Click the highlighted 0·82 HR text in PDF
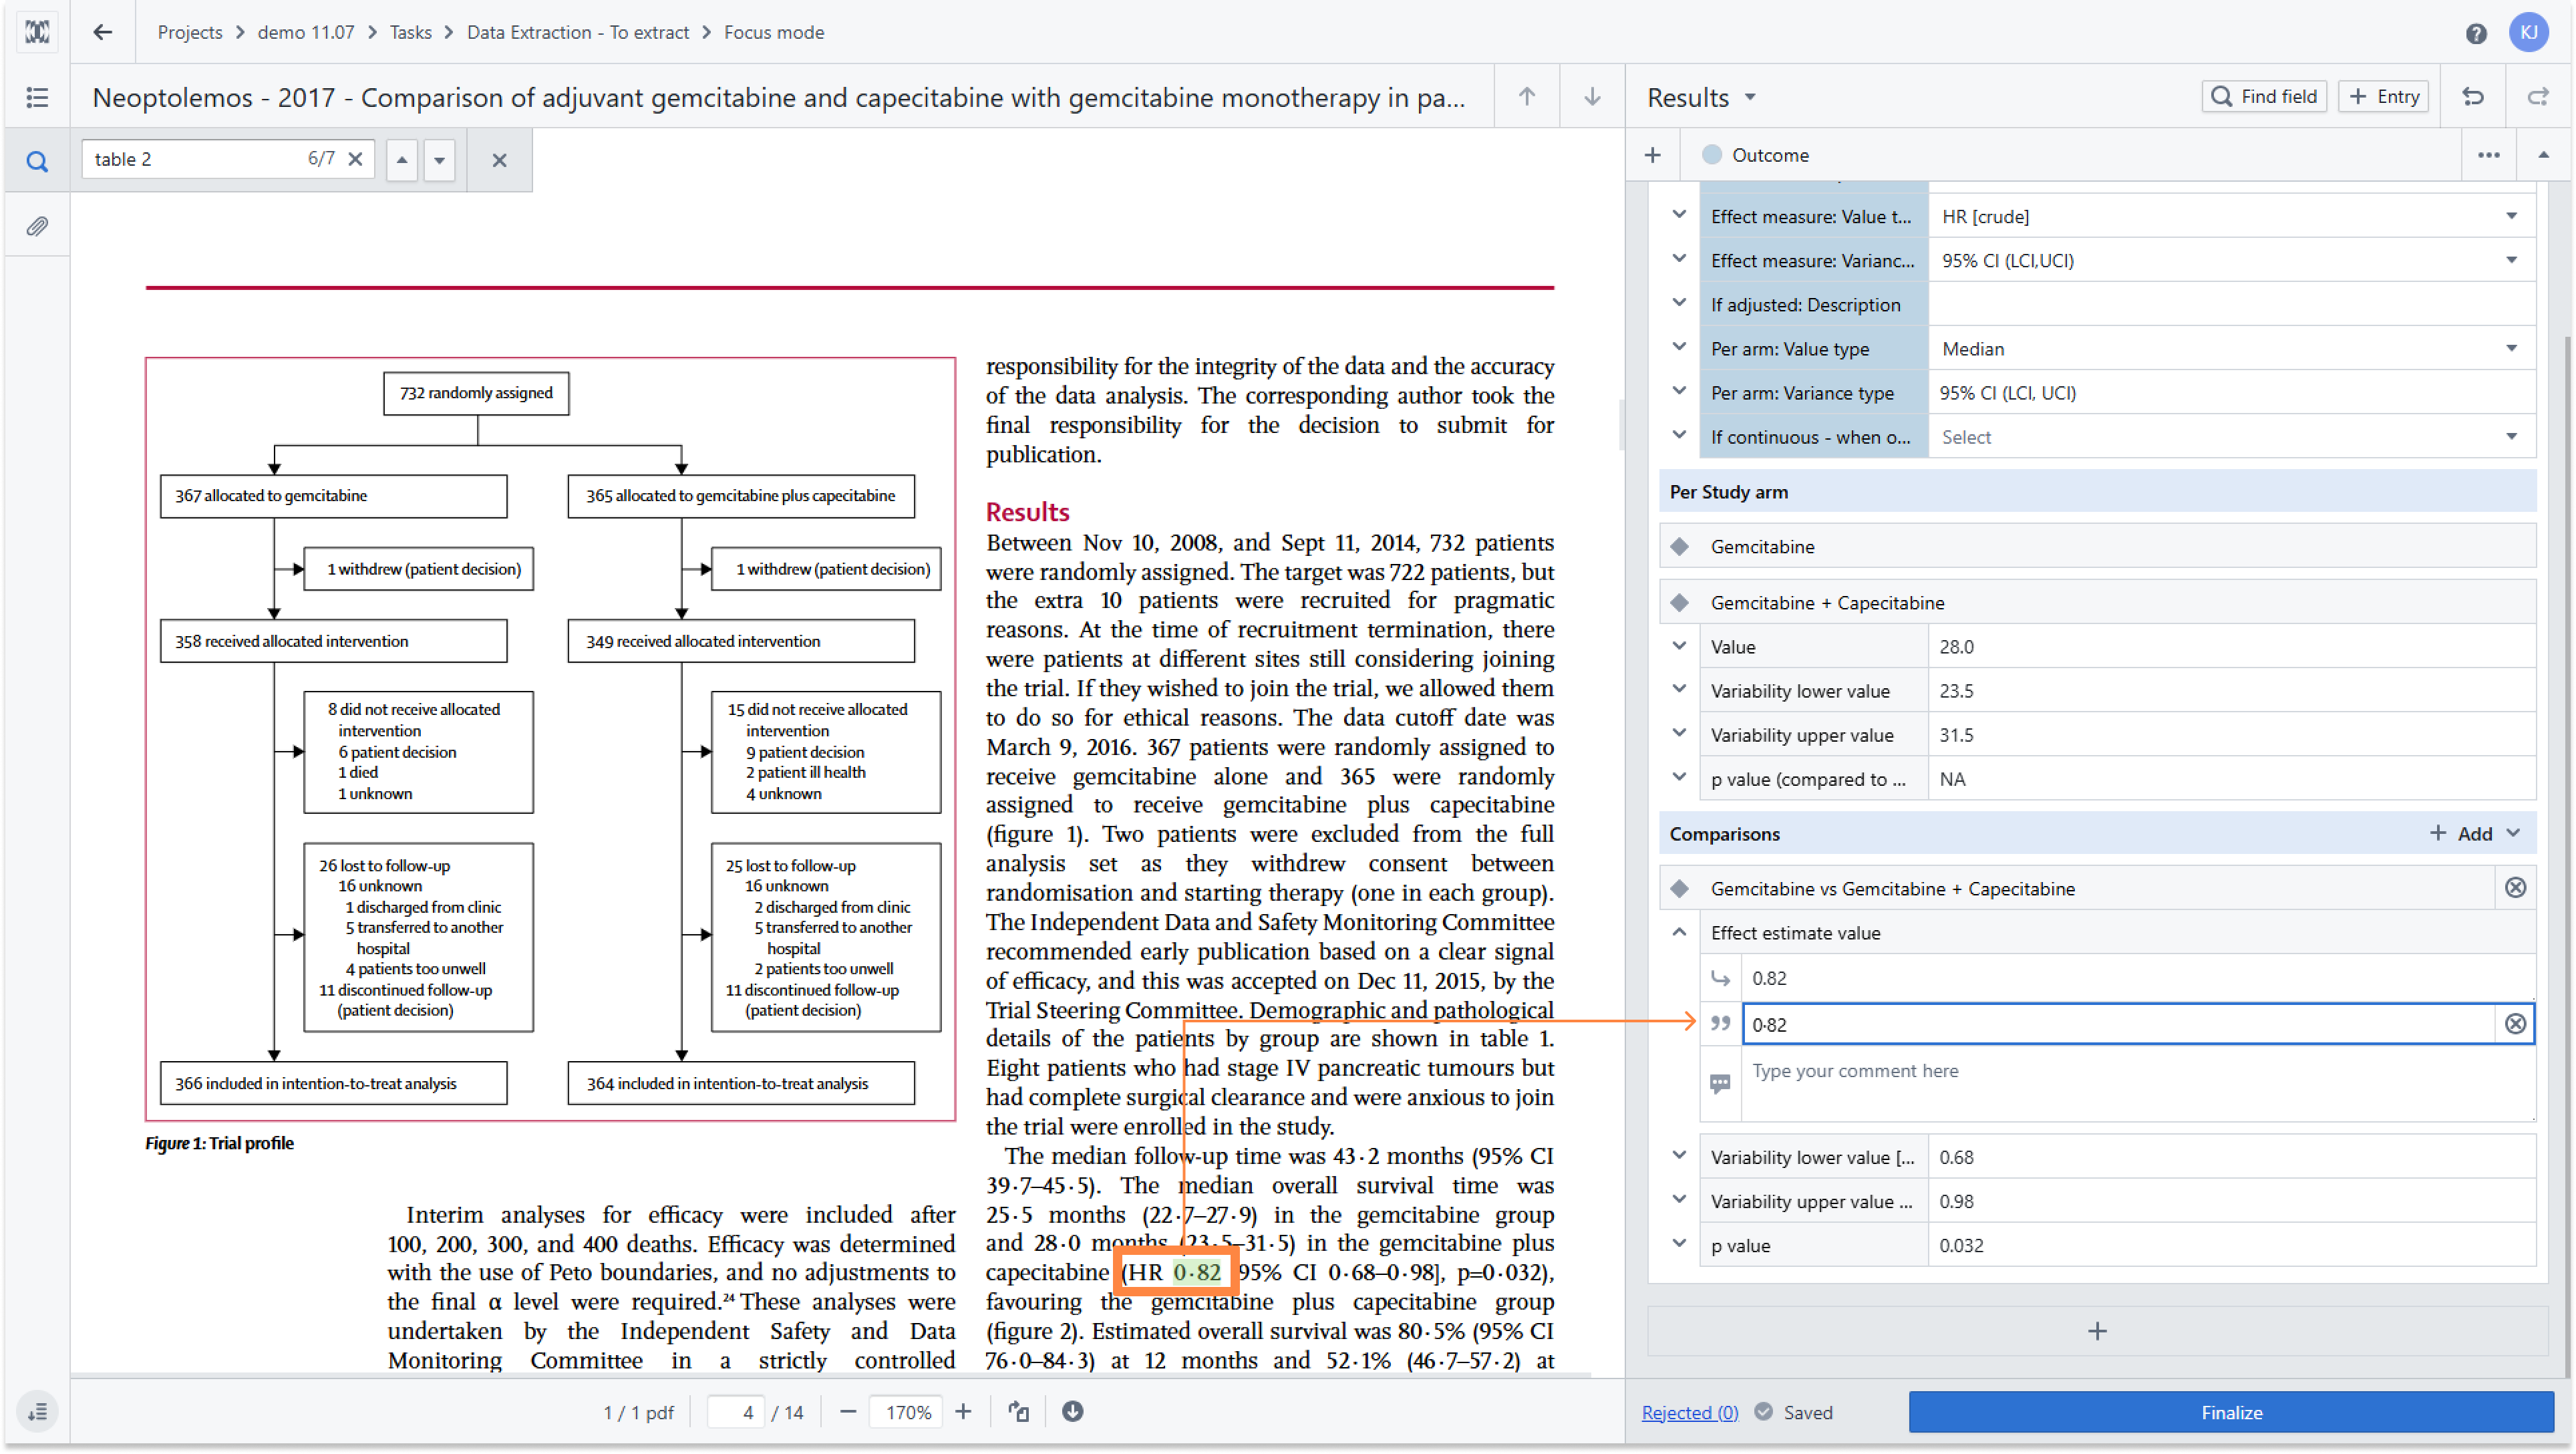 point(1197,1272)
